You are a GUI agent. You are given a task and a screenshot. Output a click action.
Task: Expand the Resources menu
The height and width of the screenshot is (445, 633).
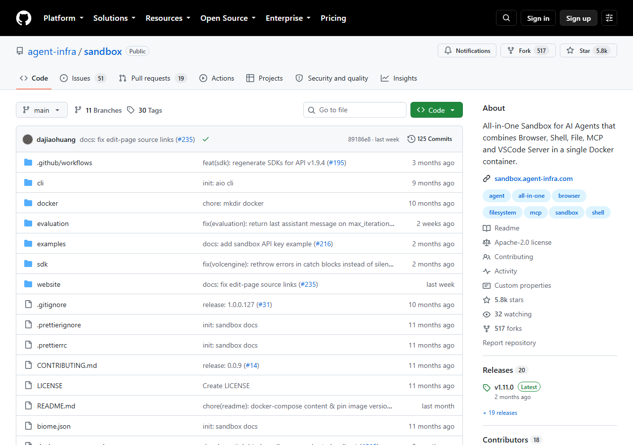pos(168,18)
